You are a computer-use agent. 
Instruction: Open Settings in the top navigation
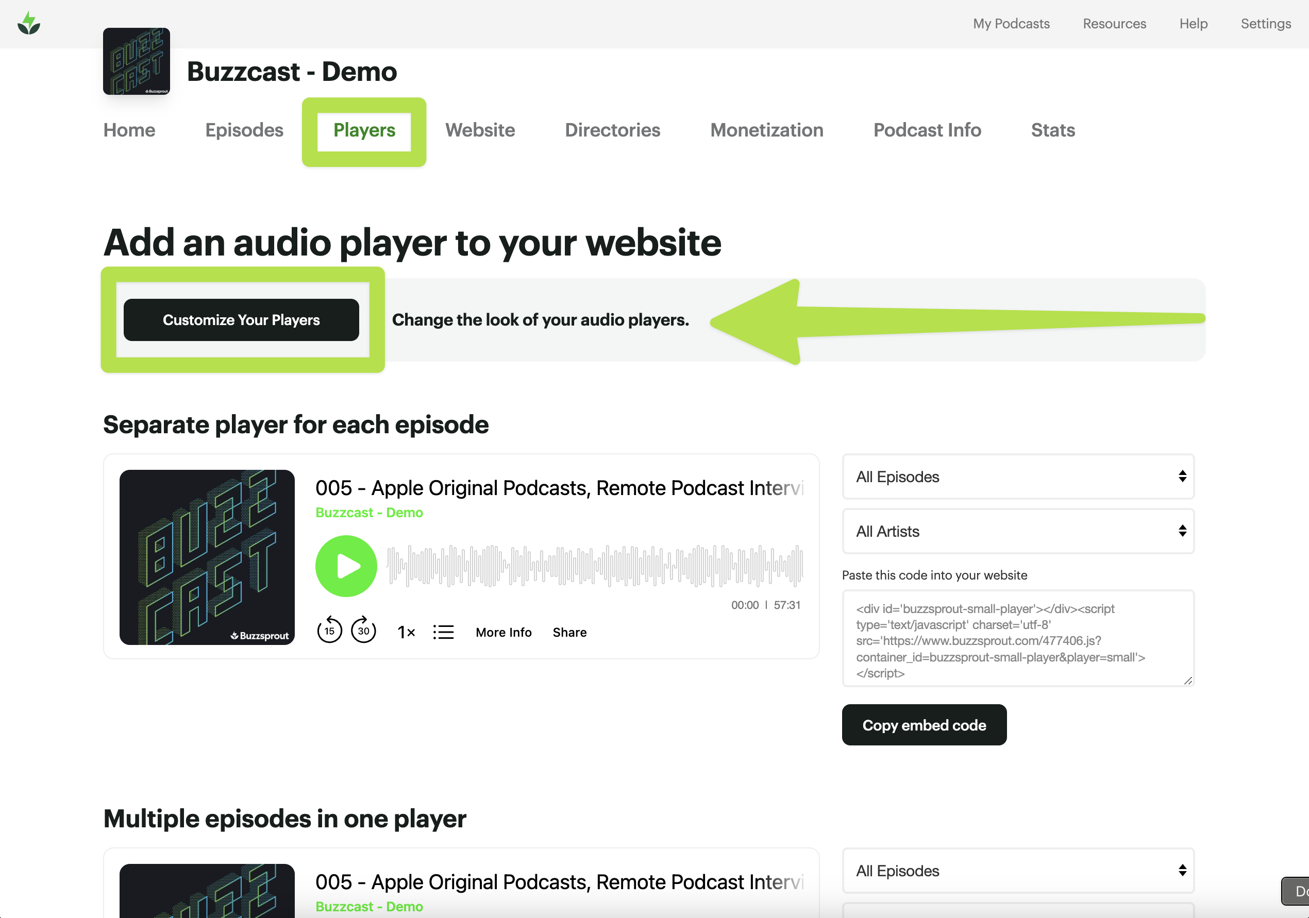1265,23
